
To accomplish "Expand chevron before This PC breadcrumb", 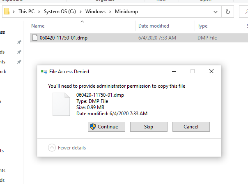I will point(14,12).
